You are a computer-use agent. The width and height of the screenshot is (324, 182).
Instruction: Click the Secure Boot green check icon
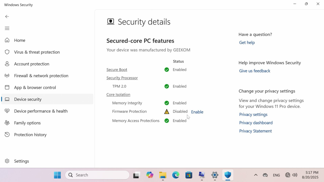click(x=166, y=70)
